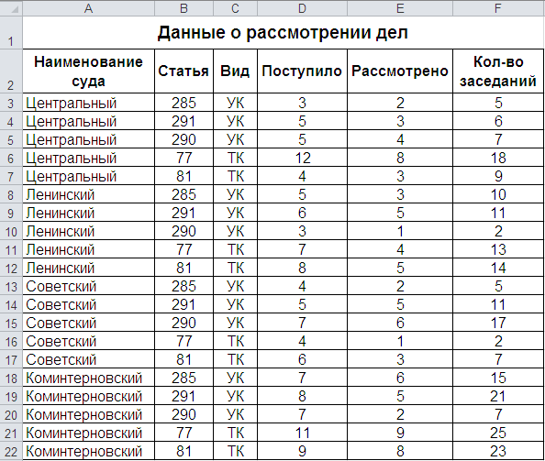Click sessions value 9 in row 7

(x=498, y=176)
